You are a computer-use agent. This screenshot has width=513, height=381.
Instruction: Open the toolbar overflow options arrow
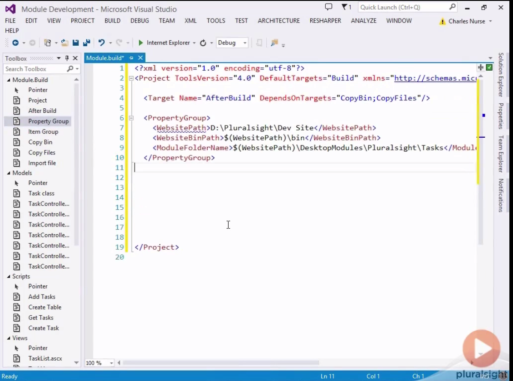(x=283, y=45)
